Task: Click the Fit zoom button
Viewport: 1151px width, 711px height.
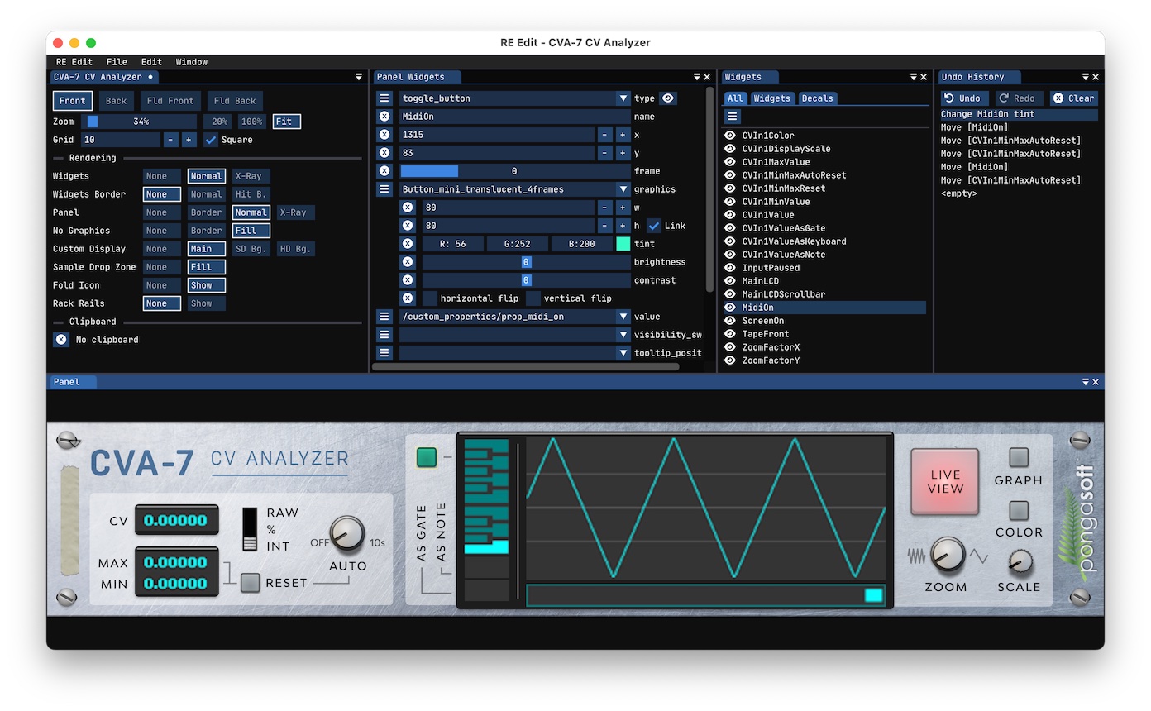Action: [x=286, y=122]
